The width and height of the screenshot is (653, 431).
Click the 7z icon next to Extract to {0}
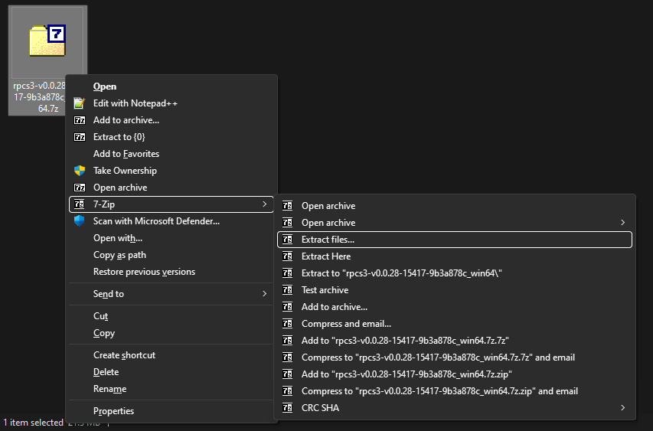[80, 137]
